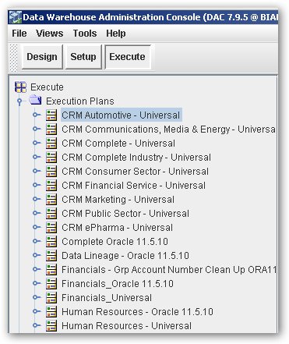Viewport: 289px width, 344px height.
Task: Click CRM Automotive - Universal plan icon
Action: (x=51, y=115)
